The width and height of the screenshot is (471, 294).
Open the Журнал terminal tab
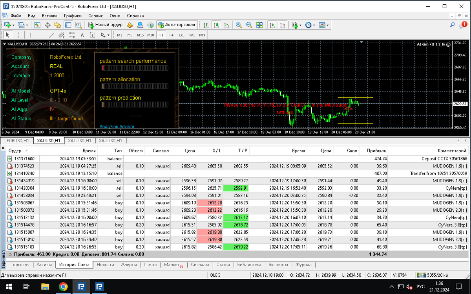303,265
